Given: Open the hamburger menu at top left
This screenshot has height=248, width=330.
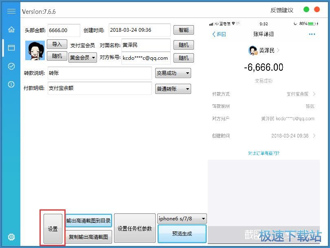Looking at the screenshot, I should click(11, 11).
